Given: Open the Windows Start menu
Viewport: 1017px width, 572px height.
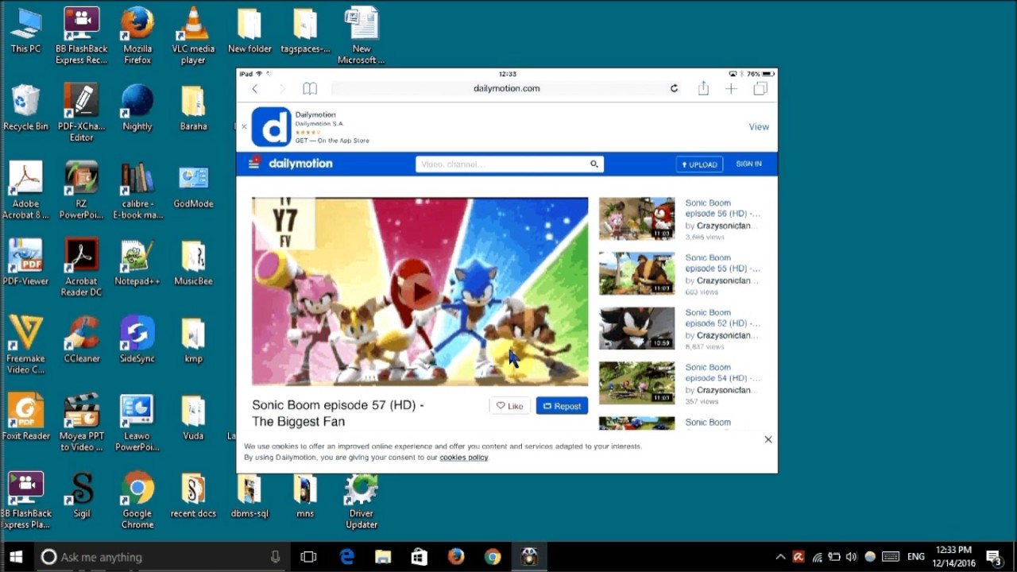Looking at the screenshot, I should [16, 557].
